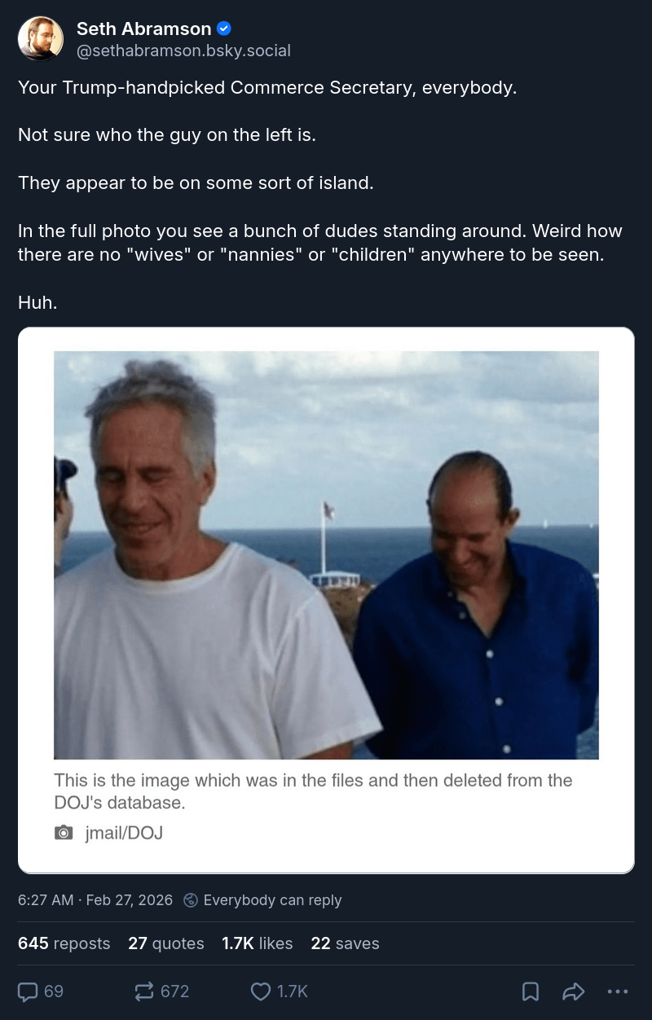Show the 1.7K likes list
652x1020 pixels.
click(x=257, y=943)
